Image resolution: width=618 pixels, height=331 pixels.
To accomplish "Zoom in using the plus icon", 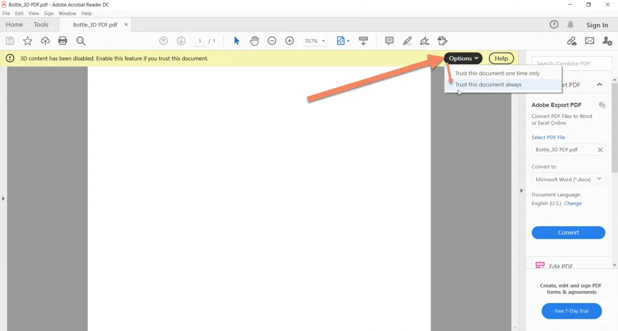I will (290, 40).
